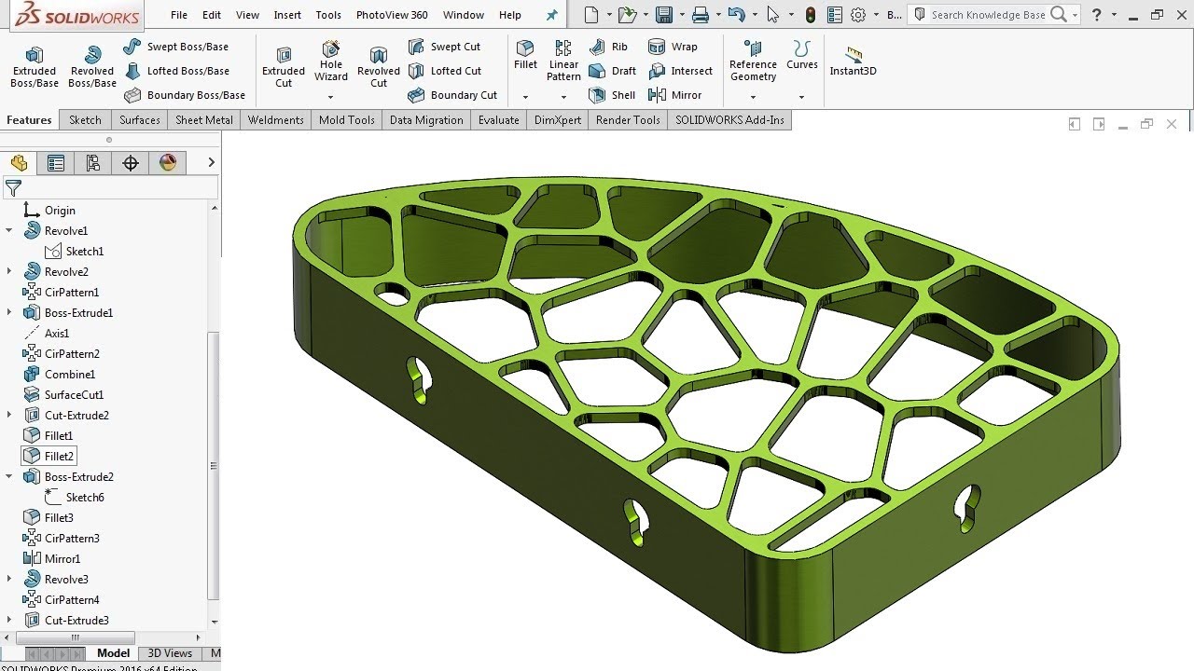Select the Mirror tool

(x=674, y=95)
